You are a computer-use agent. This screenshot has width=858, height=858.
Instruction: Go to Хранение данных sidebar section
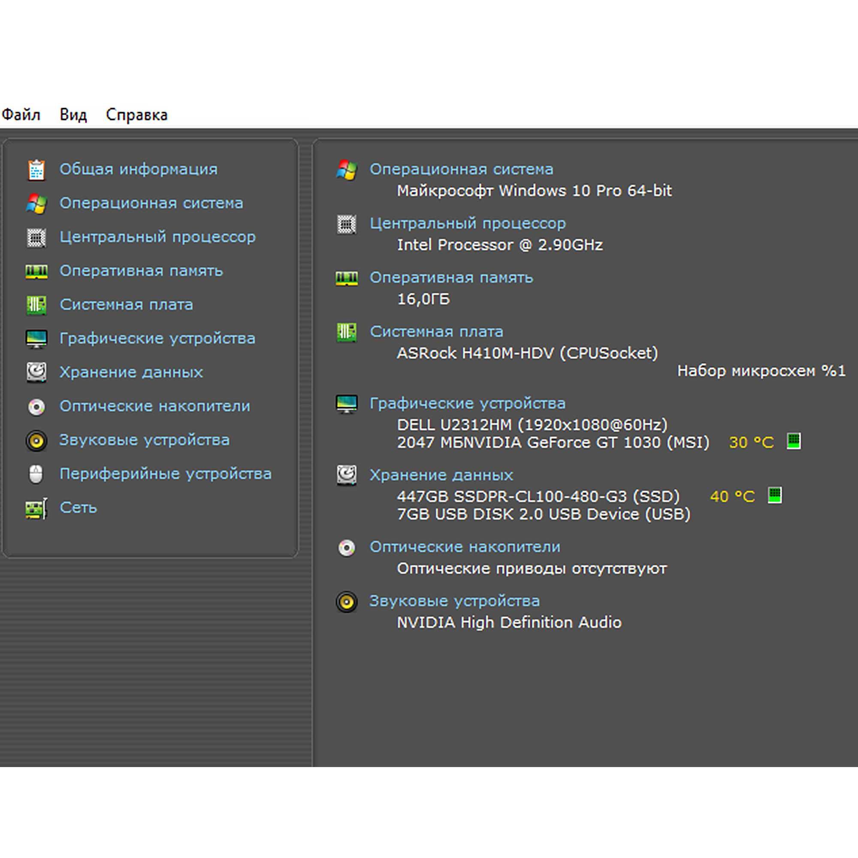pyautogui.click(x=131, y=372)
